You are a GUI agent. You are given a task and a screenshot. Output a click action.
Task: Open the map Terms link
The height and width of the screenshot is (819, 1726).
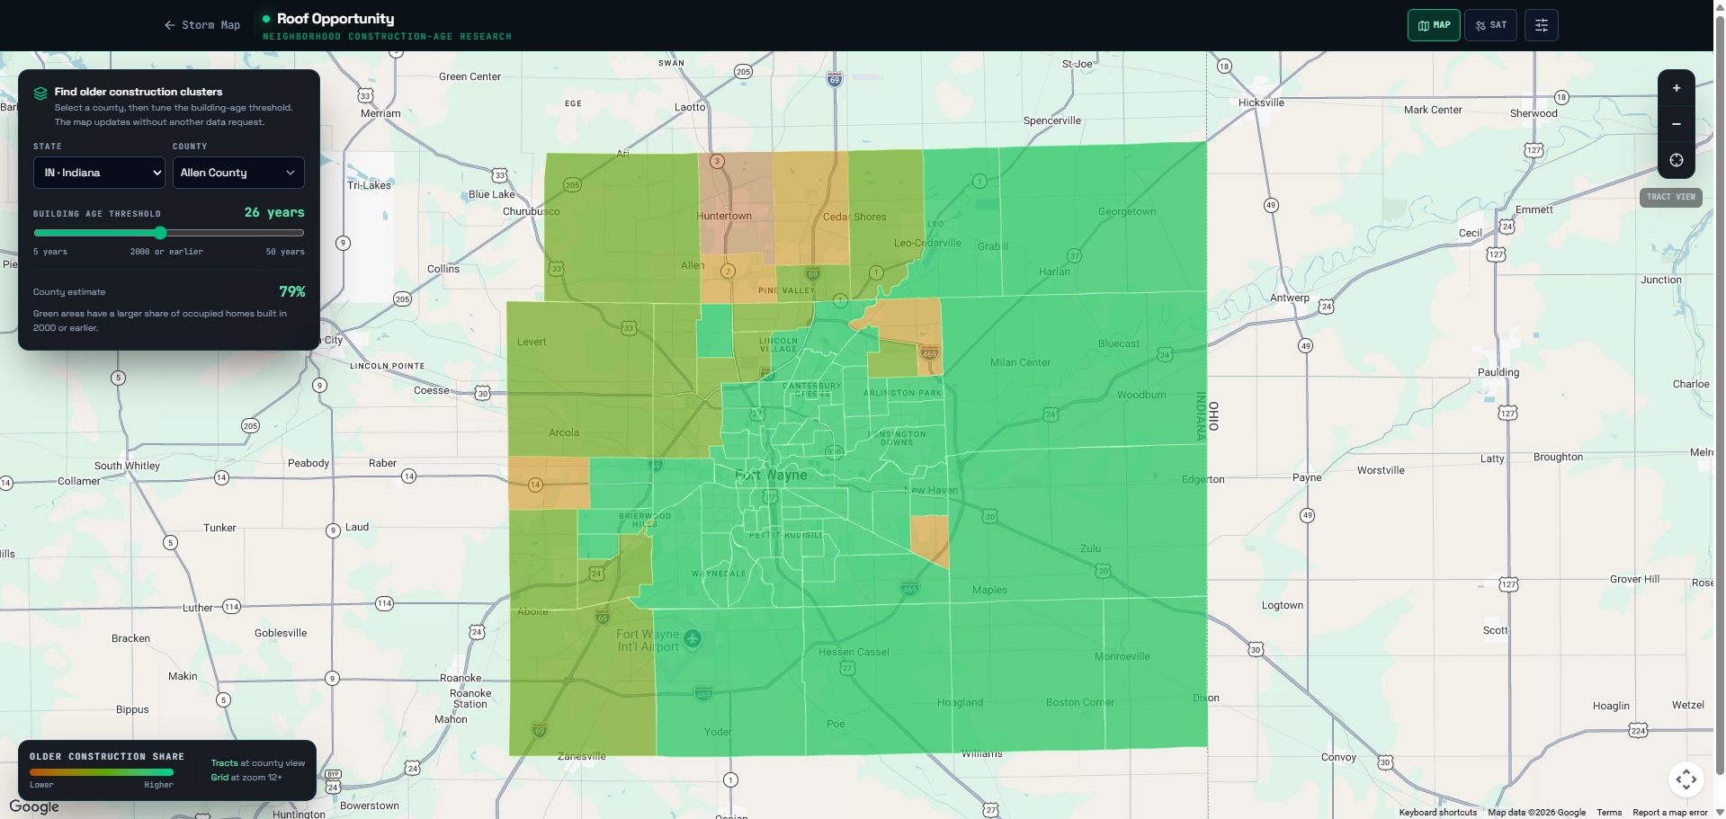(x=1609, y=813)
